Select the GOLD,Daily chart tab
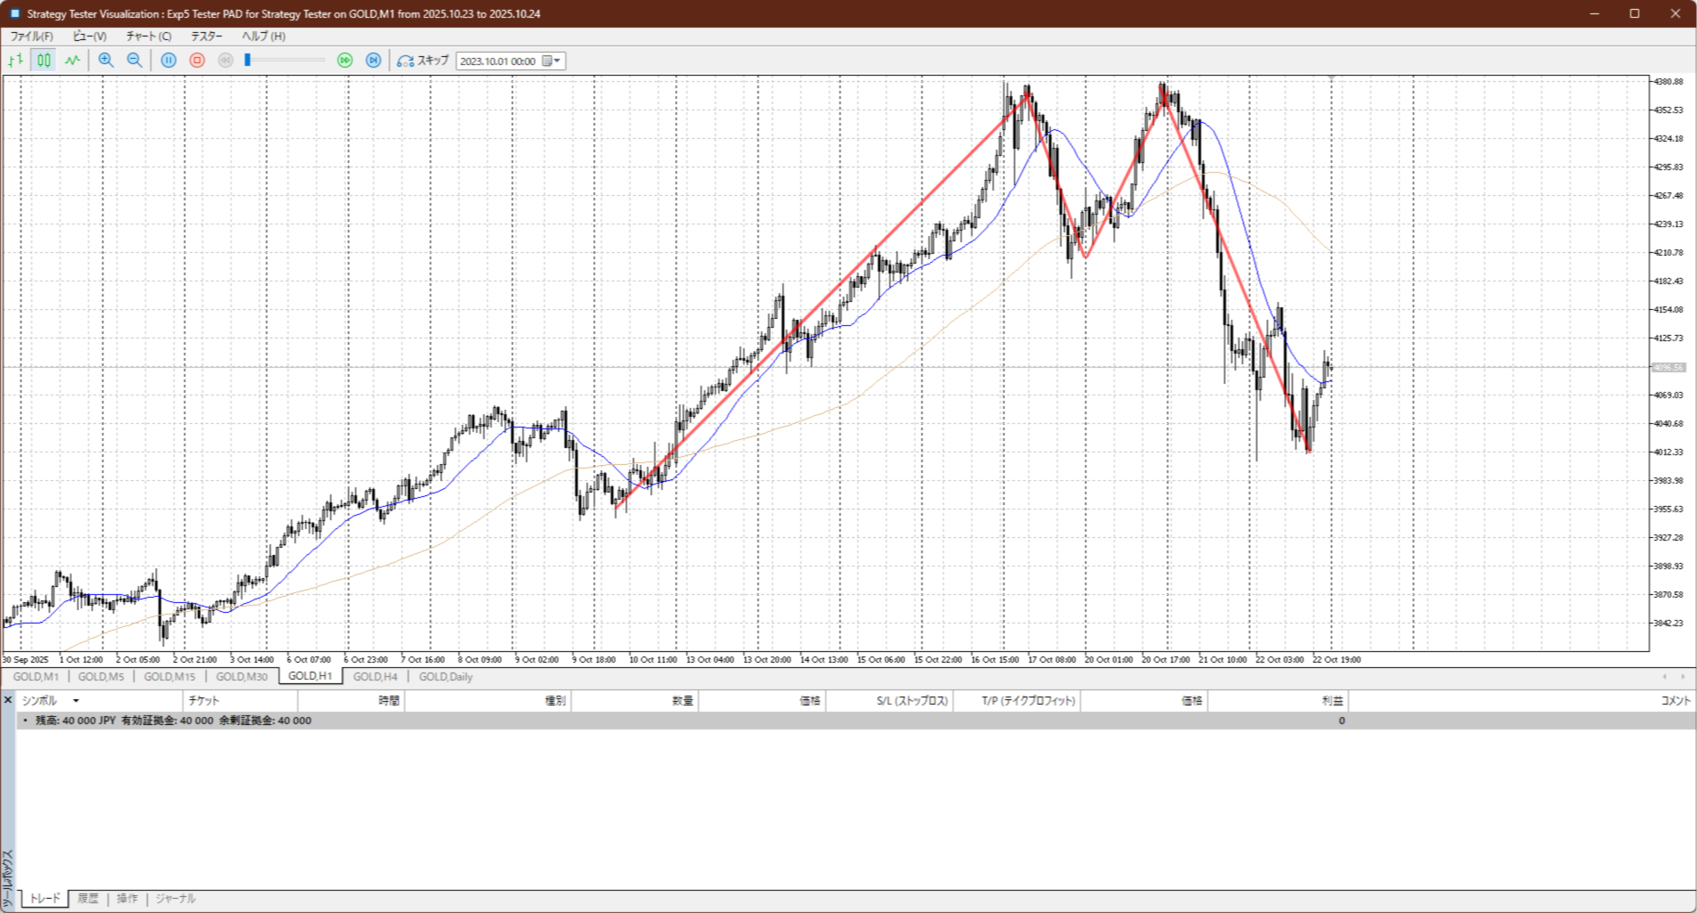Image resolution: width=1697 pixels, height=913 pixels. 445,677
